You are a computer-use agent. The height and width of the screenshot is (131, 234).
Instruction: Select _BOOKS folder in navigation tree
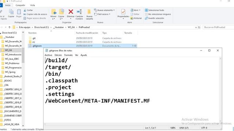click(x=8, y=81)
